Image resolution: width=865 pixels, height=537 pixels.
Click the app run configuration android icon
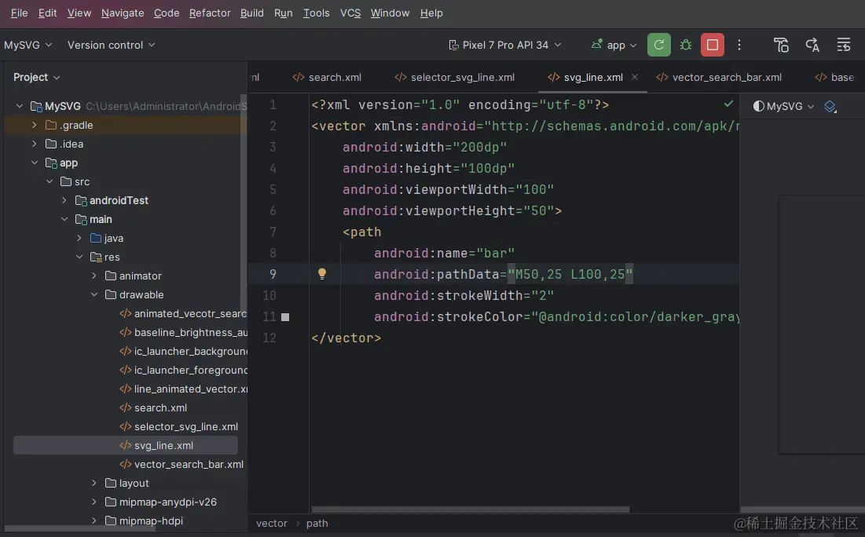coord(596,45)
